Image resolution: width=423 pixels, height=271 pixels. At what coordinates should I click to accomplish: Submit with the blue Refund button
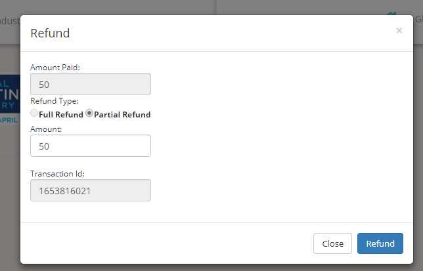tap(380, 243)
